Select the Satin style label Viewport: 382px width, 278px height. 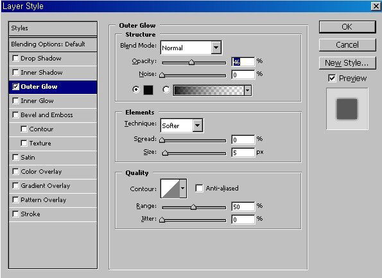[28, 158]
